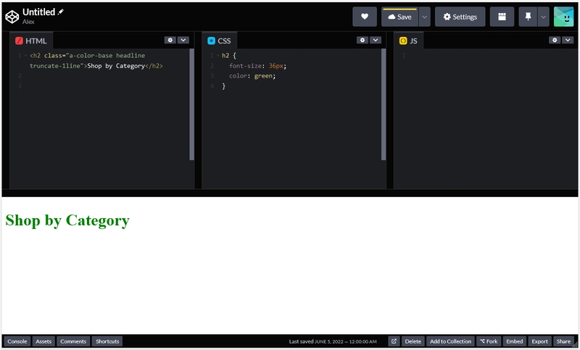The image size is (580, 350).
Task: Open JS panel chevron dropdown
Action: 568,40
